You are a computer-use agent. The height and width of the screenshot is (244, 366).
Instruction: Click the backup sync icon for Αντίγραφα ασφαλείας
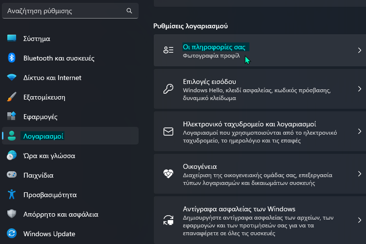(168, 220)
